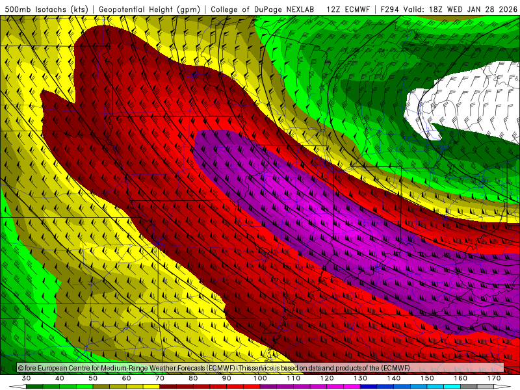
Task: Click the 'Geopotential Height (gpm)' header text
Action: 149,9
